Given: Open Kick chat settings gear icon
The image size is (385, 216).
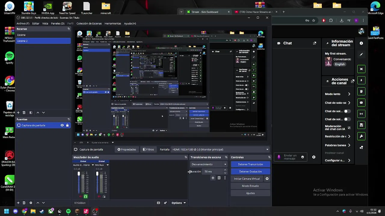Looking at the screenshot, I should pyautogui.click(x=314, y=157).
